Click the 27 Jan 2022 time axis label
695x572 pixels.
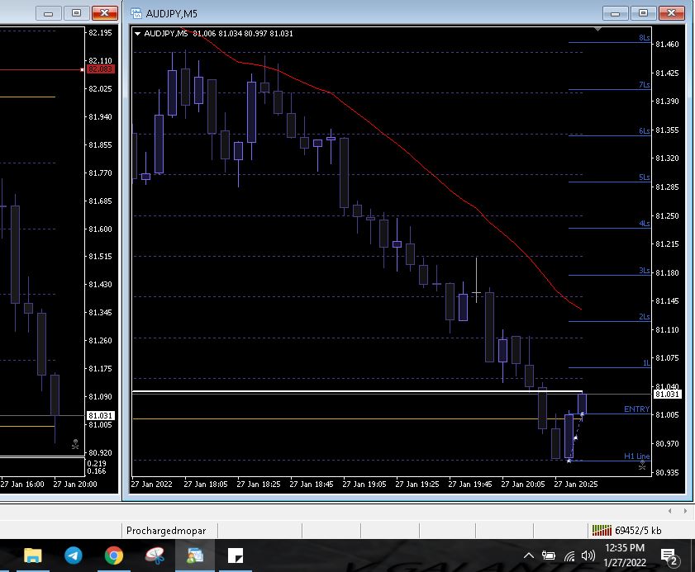tap(151, 484)
